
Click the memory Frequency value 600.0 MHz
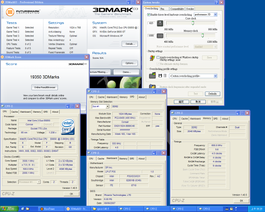pyautogui.click(x=217, y=145)
